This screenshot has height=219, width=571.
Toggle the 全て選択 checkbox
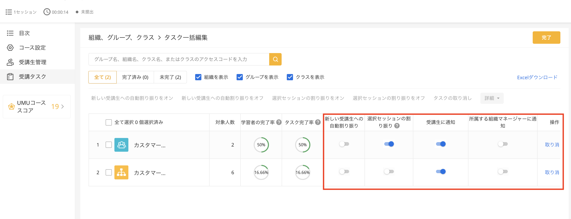coord(109,122)
